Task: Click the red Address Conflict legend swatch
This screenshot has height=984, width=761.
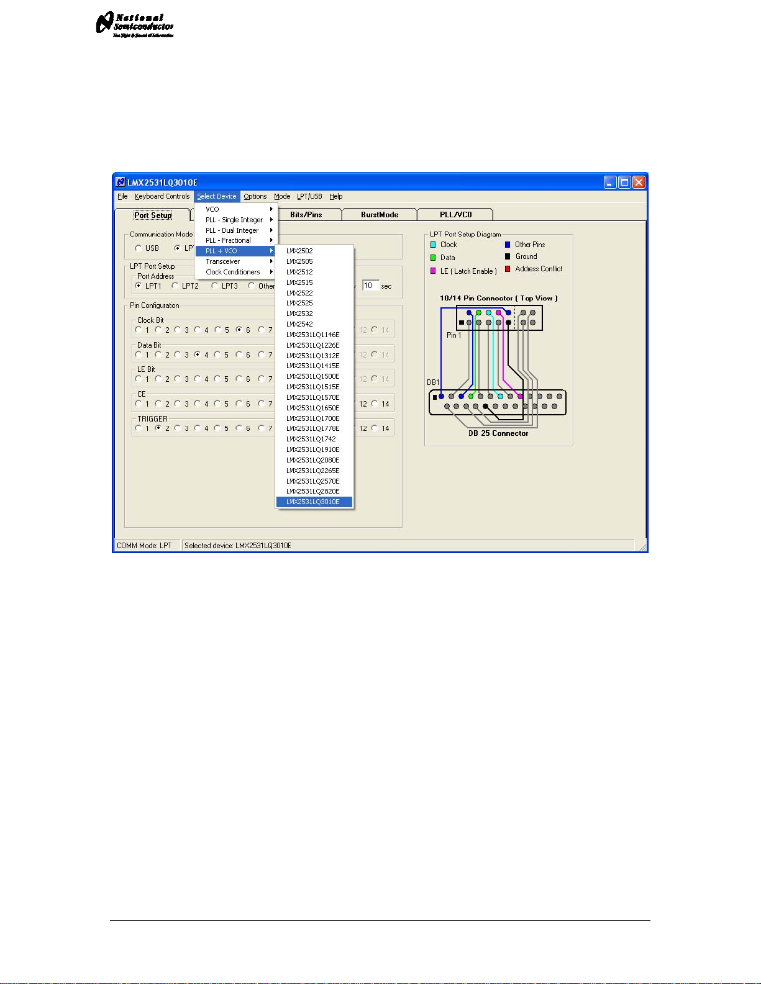Action: [508, 269]
